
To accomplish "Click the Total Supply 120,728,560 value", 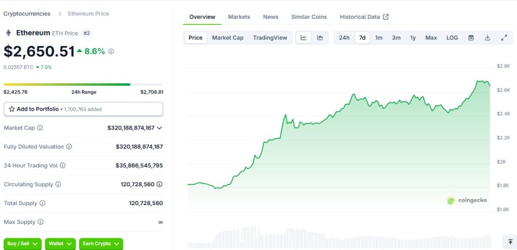I will click(146, 203).
